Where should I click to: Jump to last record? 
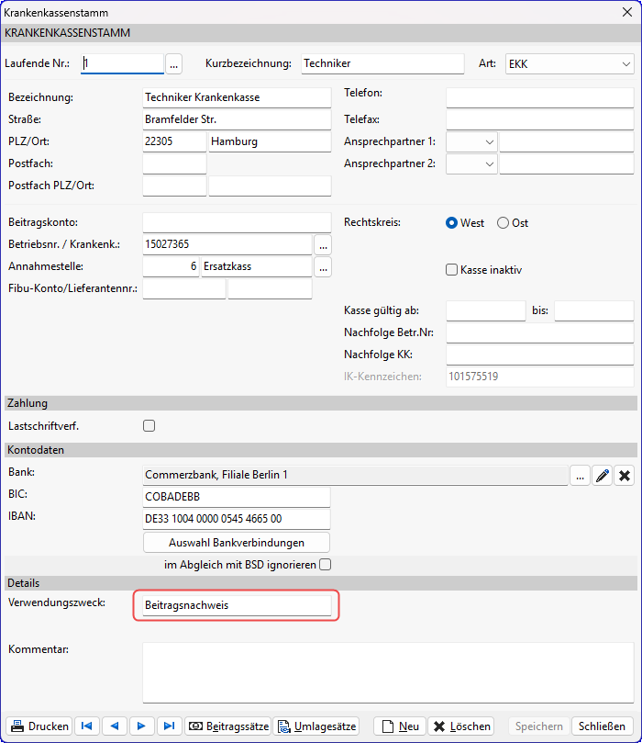click(x=169, y=726)
